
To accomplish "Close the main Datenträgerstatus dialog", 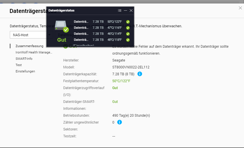I will click(241, 8).
